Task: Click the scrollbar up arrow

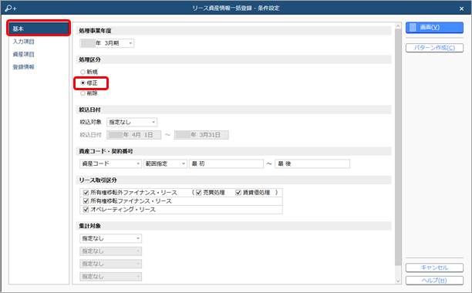Action: tap(398, 26)
